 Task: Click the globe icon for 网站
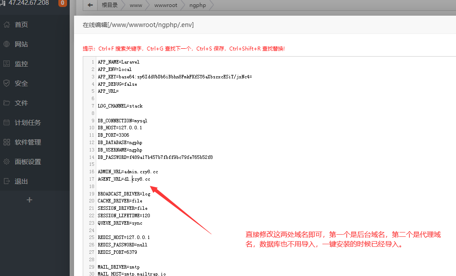coord(7,44)
